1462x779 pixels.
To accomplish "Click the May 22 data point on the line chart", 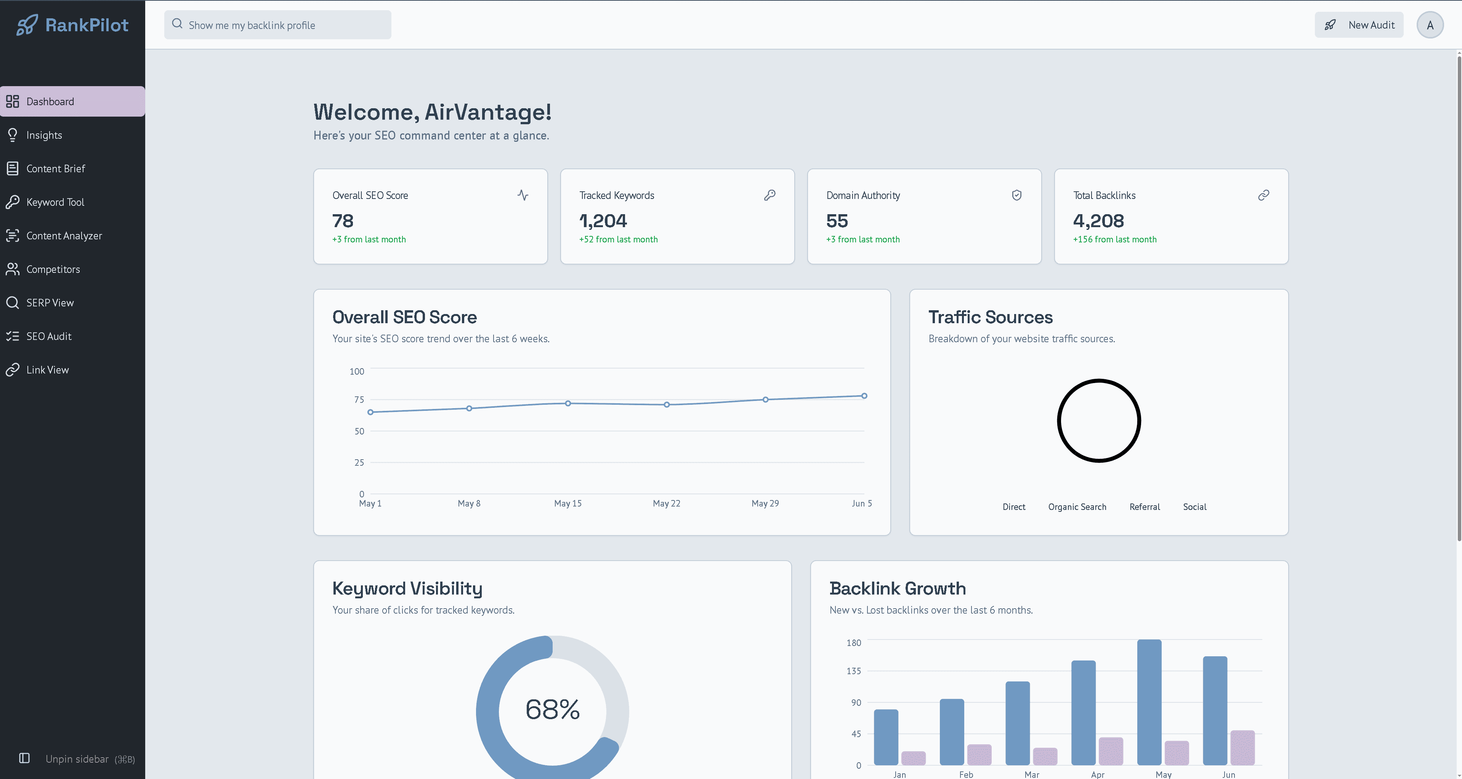I will point(667,404).
